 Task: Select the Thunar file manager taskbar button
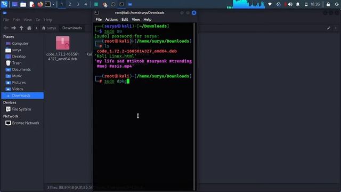click(130, 4)
